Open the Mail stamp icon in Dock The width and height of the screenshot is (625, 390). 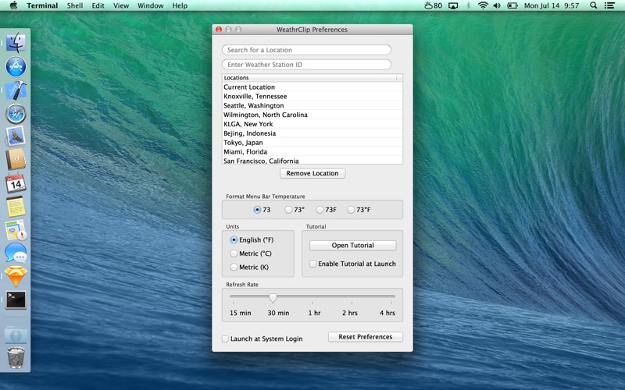(16, 136)
